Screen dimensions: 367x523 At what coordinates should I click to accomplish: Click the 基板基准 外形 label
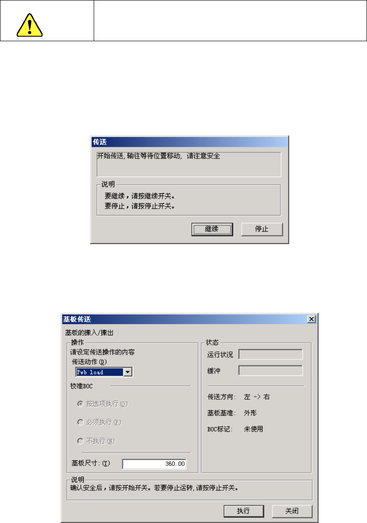tap(232, 413)
